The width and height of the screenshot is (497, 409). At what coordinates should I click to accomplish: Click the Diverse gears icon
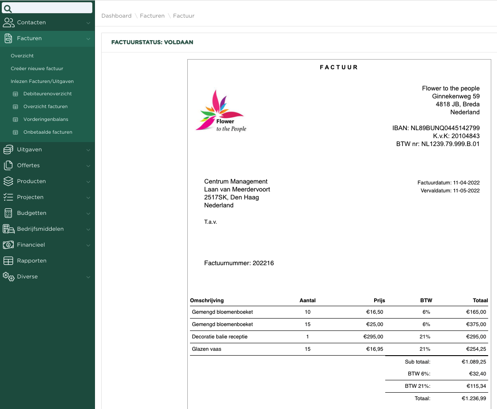8,277
